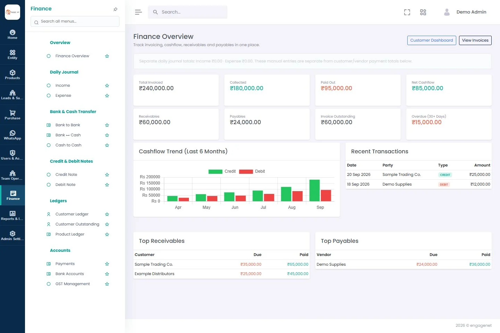The width and height of the screenshot is (500, 333).
Task: Toggle favorite star for Credit Note
Action: click(x=107, y=175)
